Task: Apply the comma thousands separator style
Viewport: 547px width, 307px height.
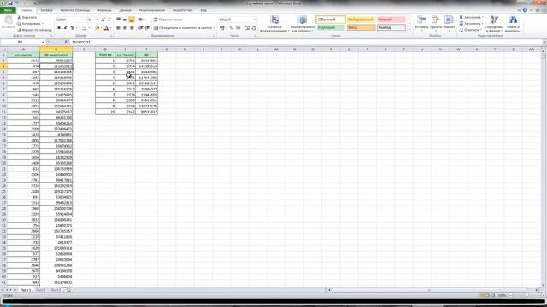Action: point(238,28)
